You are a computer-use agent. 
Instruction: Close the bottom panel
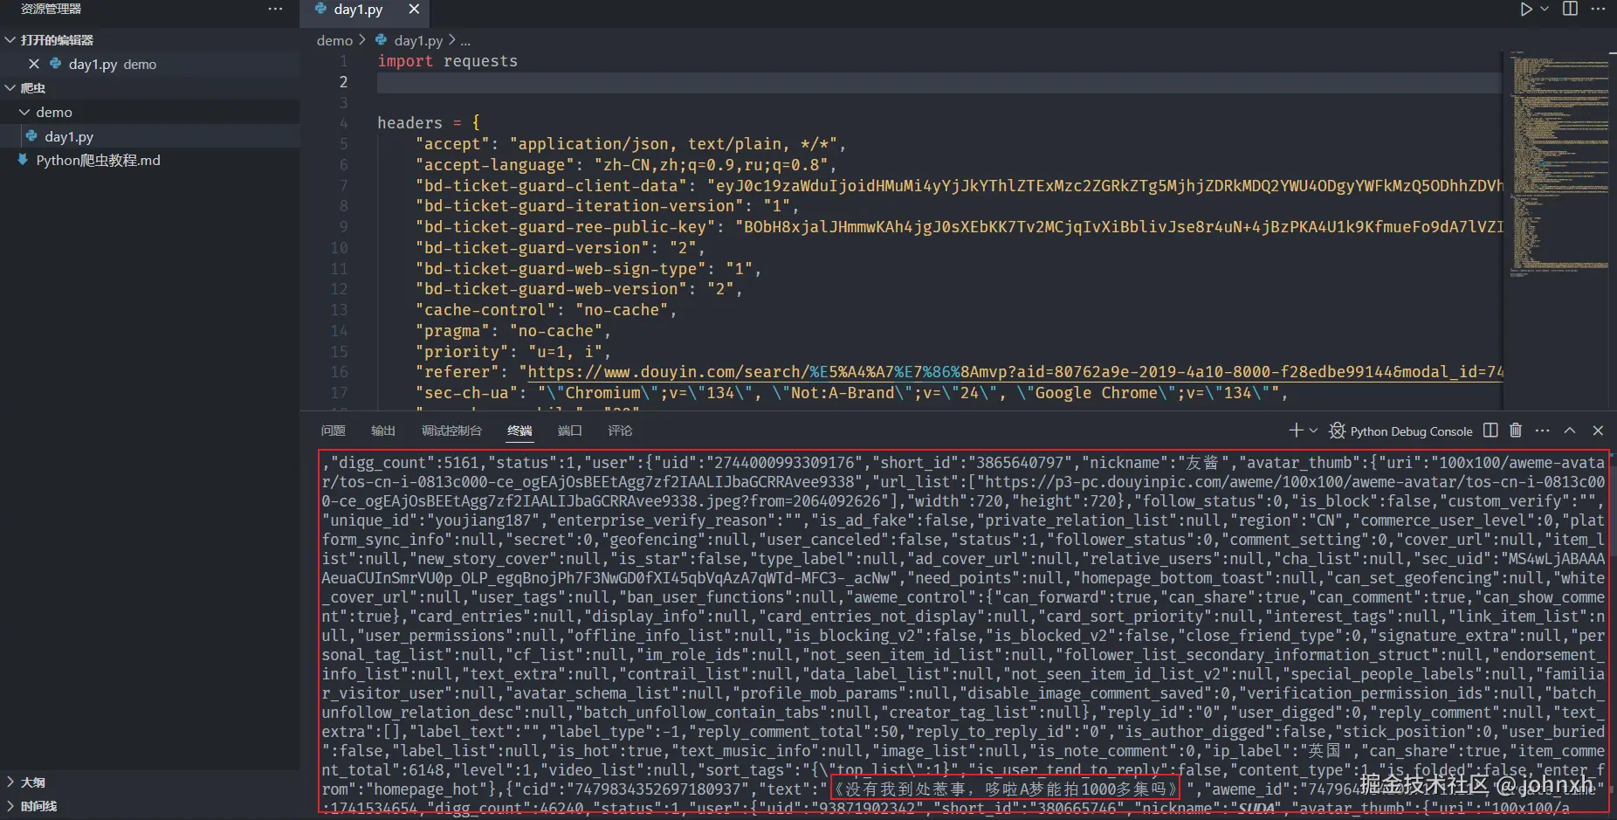click(1598, 431)
